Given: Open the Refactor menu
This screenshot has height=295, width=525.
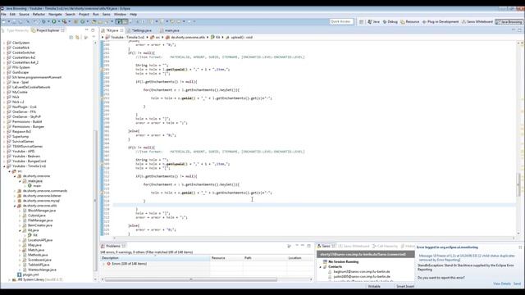Looking at the screenshot, I should pyautogui.click(x=39, y=15).
